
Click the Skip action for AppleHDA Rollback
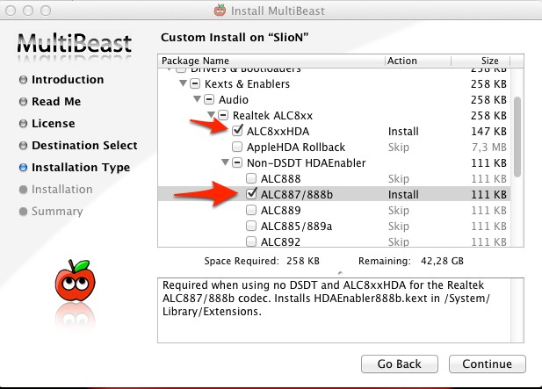399,148
